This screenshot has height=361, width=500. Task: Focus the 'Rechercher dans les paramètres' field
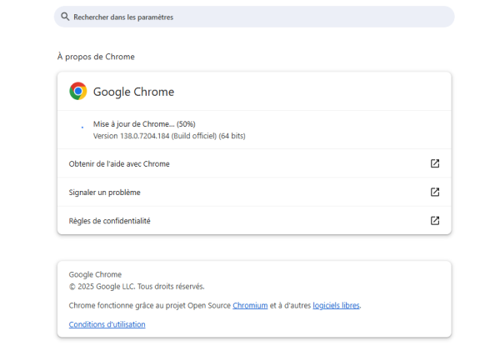tap(254, 17)
